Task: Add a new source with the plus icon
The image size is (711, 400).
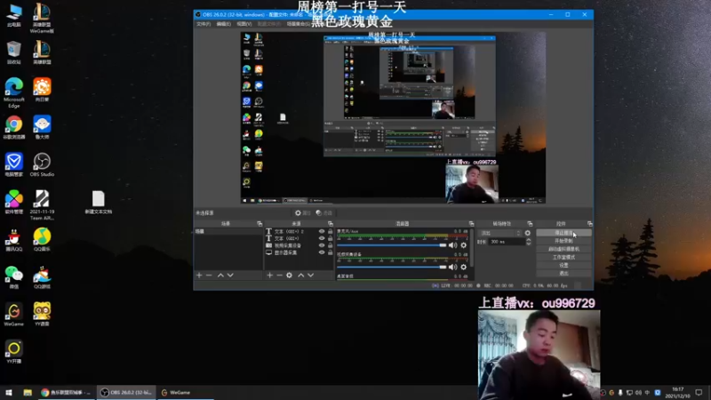Action: click(270, 276)
